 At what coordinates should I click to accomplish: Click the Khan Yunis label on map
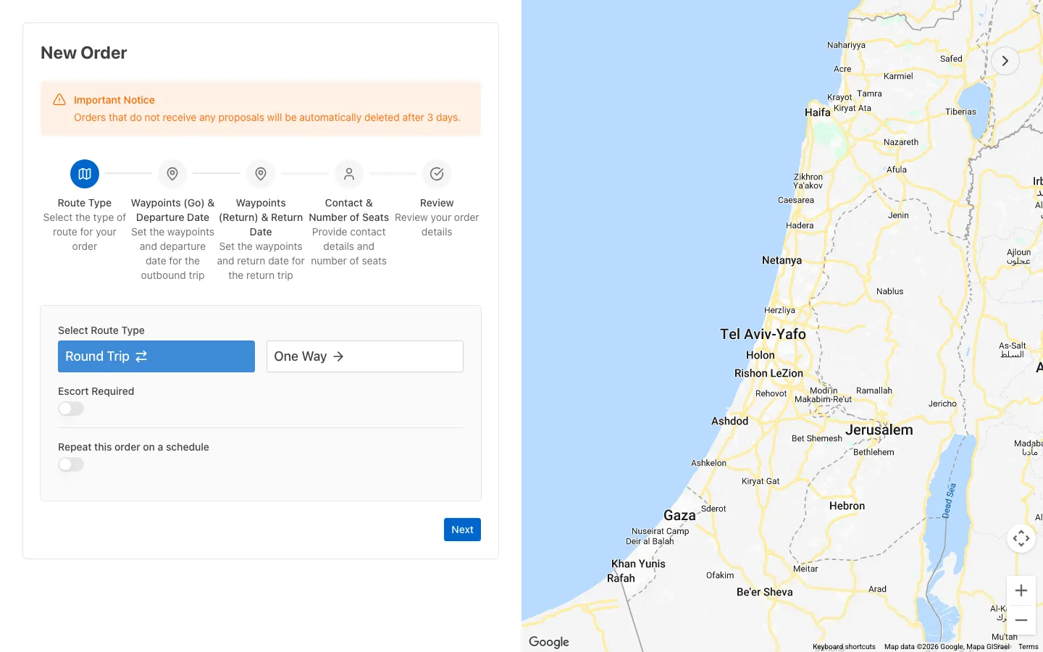click(x=638, y=564)
